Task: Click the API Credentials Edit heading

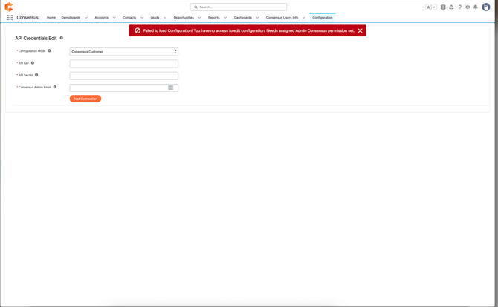Action: click(x=36, y=38)
